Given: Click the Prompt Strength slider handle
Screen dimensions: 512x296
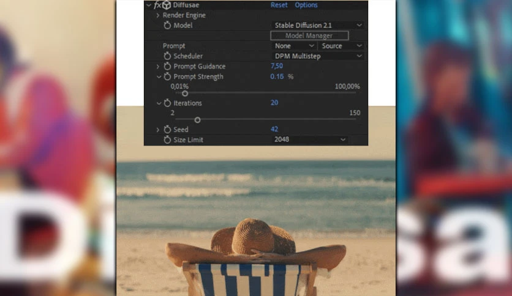Looking at the screenshot, I should click(x=185, y=94).
